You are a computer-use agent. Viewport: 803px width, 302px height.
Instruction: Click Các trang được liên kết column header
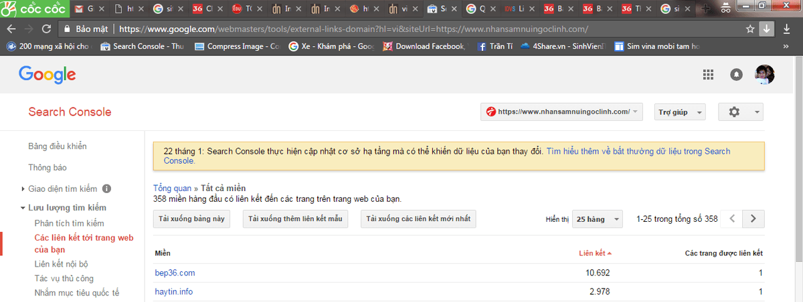(x=723, y=253)
